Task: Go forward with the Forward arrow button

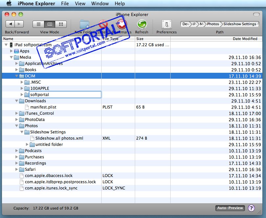Action: tap(19, 24)
